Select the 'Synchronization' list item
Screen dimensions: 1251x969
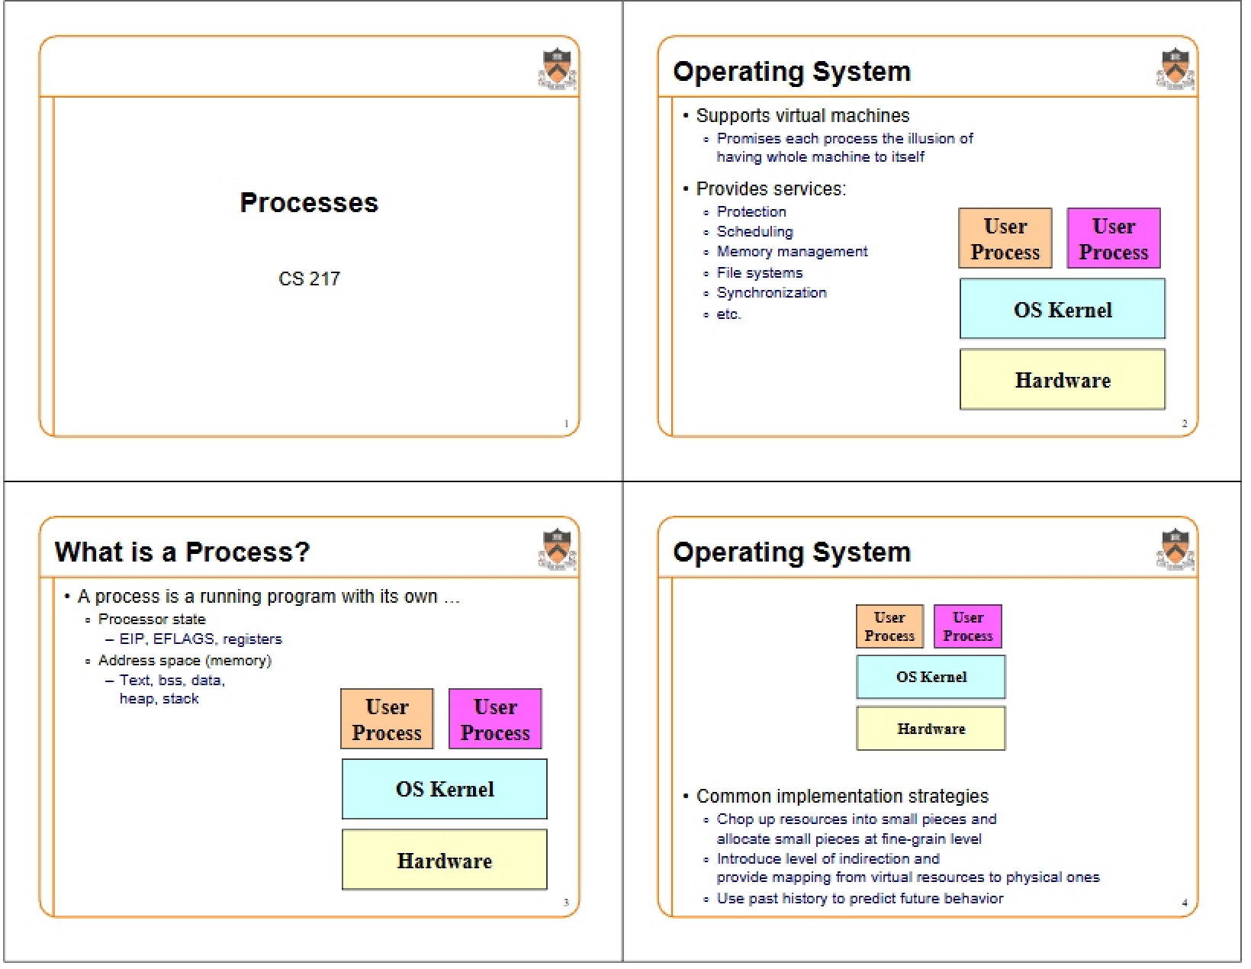coord(771,292)
